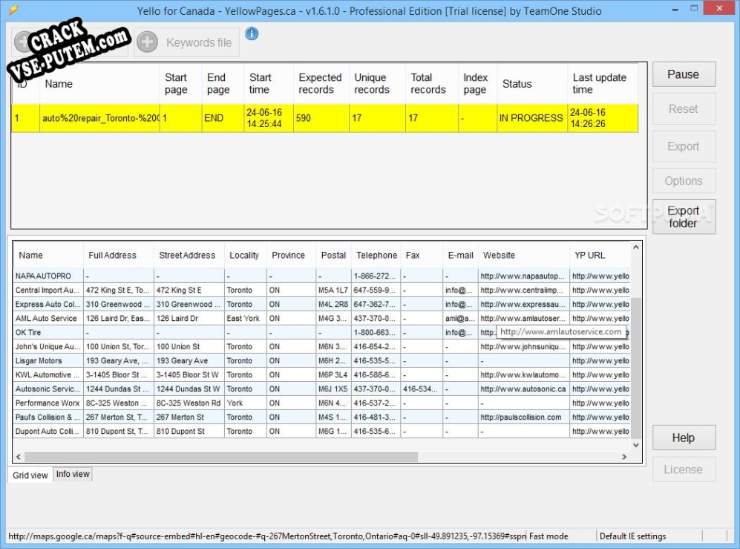Click the Unique records column header
The width and height of the screenshot is (740, 549).
(376, 84)
